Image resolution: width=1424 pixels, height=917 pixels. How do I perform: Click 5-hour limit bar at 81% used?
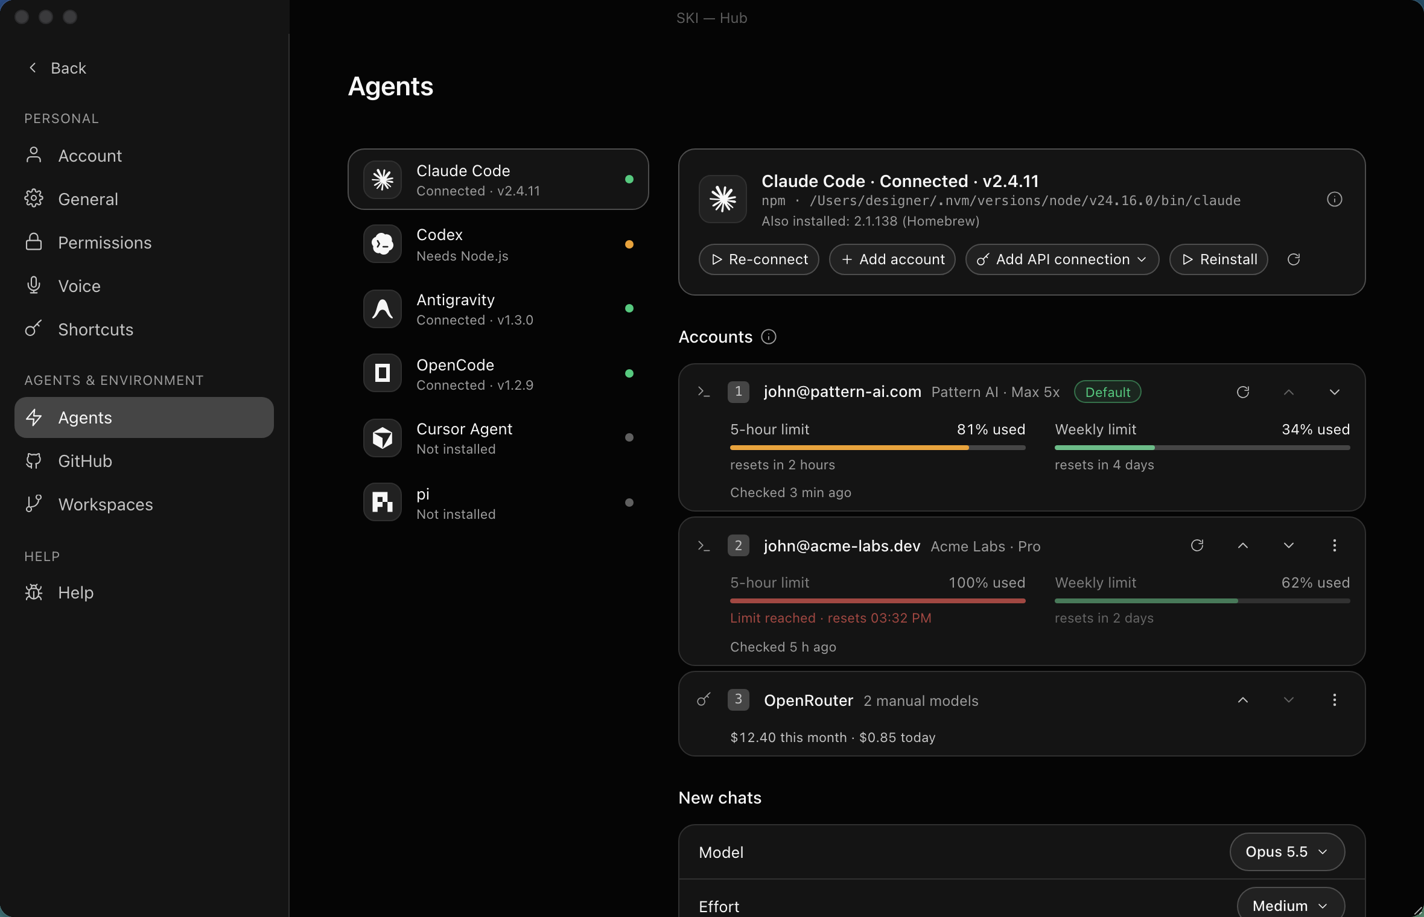(x=877, y=448)
